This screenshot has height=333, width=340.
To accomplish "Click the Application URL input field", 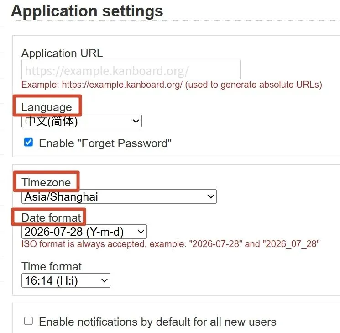I will click(131, 70).
